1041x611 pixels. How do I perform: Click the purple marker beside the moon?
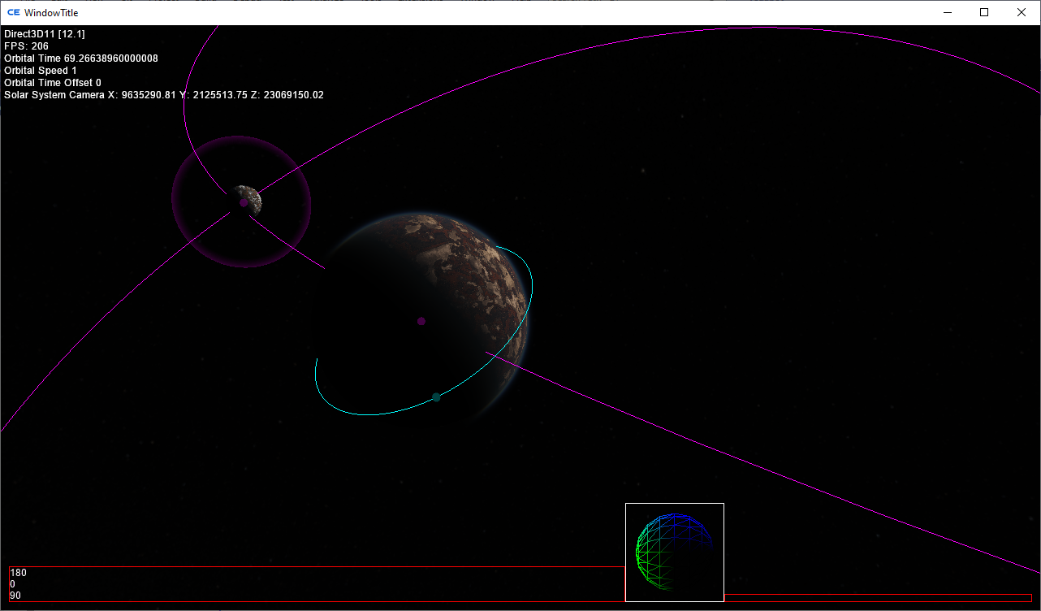point(243,202)
